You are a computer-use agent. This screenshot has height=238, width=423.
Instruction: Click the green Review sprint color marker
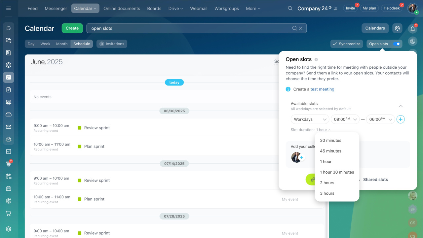pyautogui.click(x=79, y=128)
